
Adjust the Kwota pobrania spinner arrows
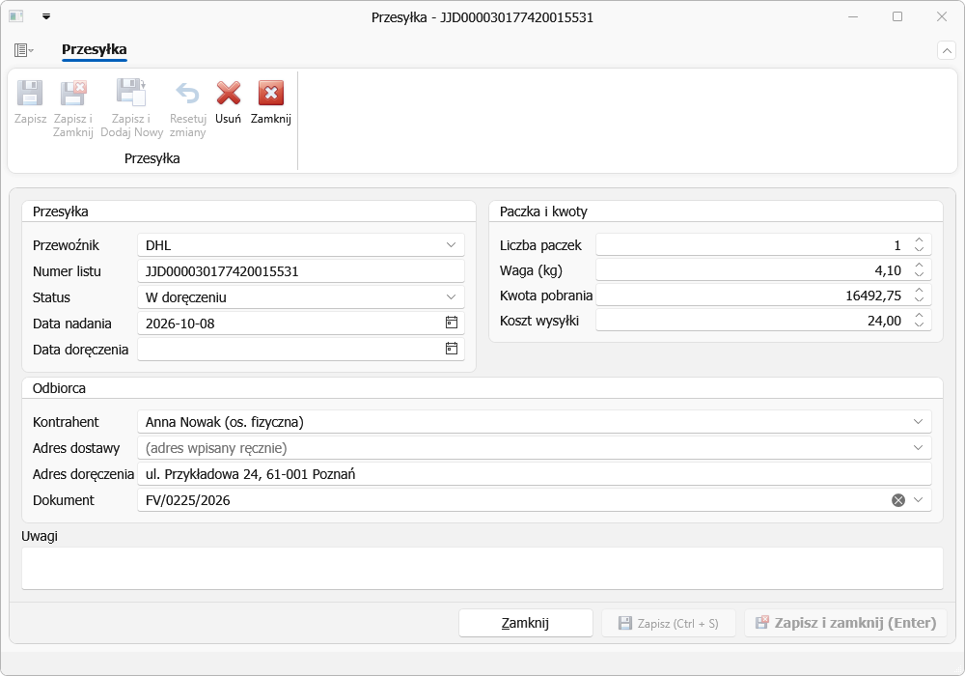(919, 295)
